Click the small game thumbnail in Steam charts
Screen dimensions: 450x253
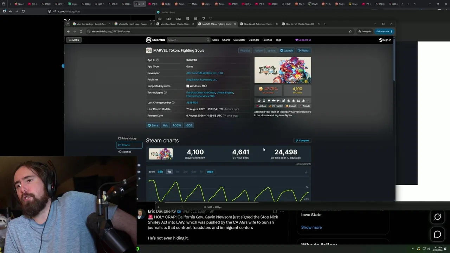pyautogui.click(x=161, y=154)
